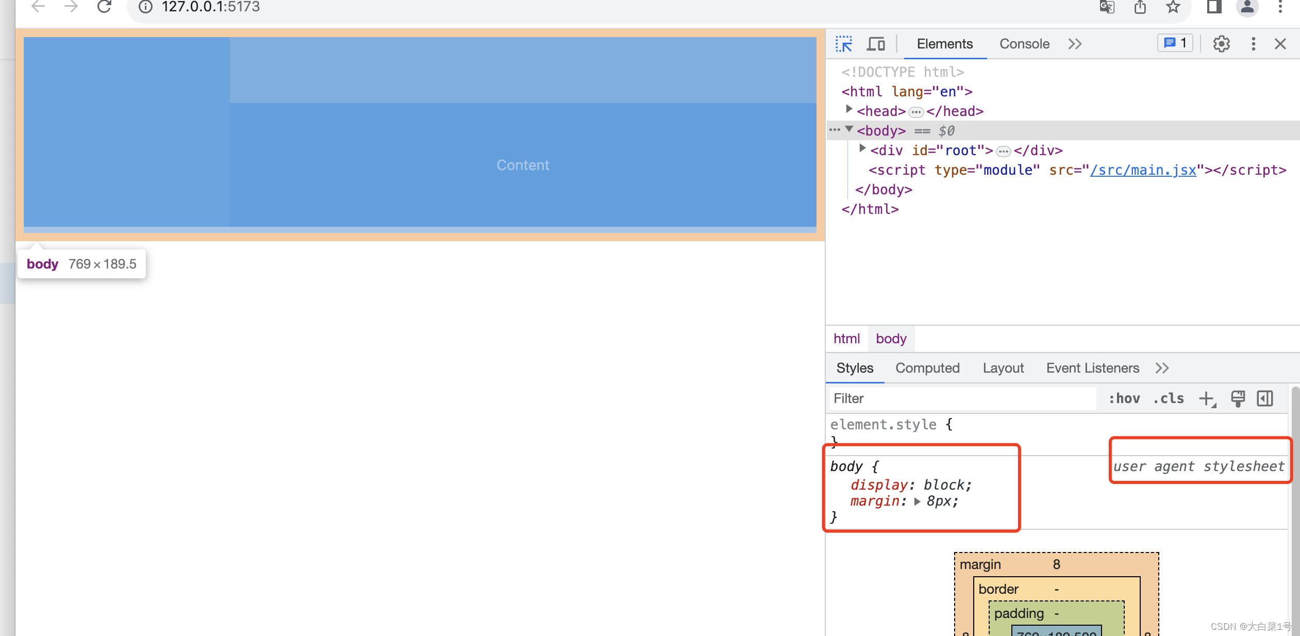Bookmark this page with star icon
This screenshot has width=1300, height=636.
pos(1173,7)
